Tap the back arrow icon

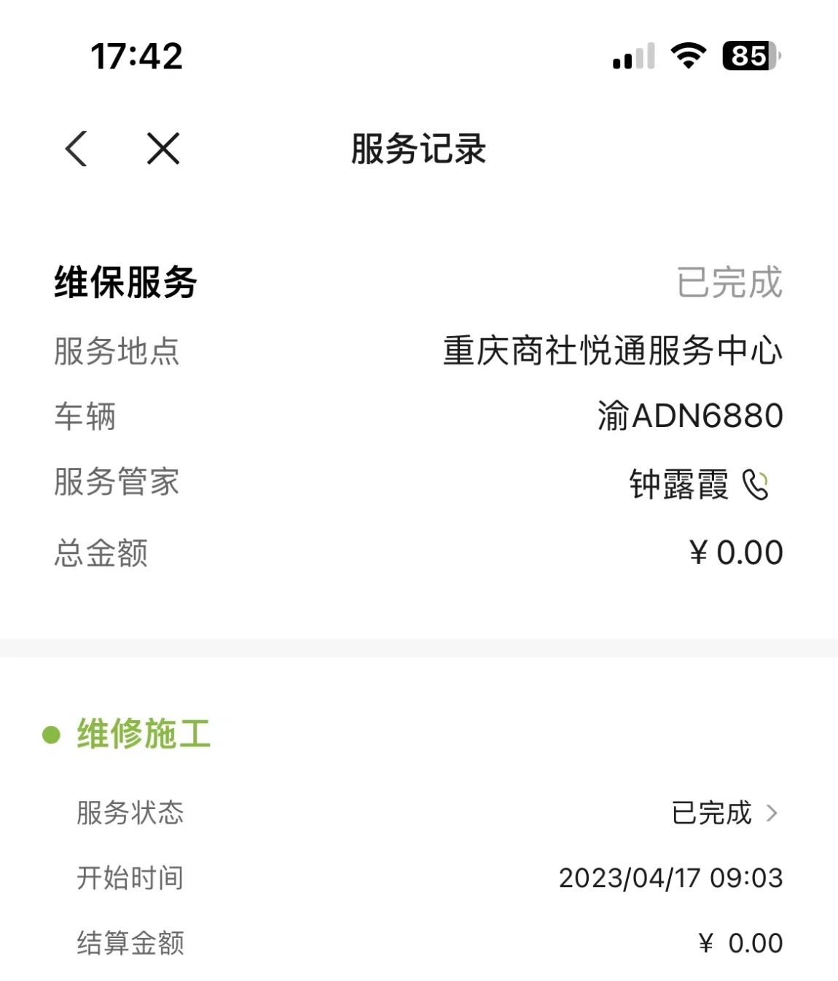(76, 149)
